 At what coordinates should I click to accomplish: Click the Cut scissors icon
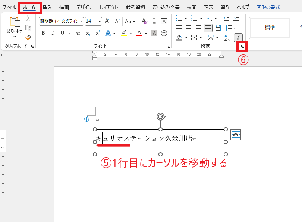[x=28, y=19]
